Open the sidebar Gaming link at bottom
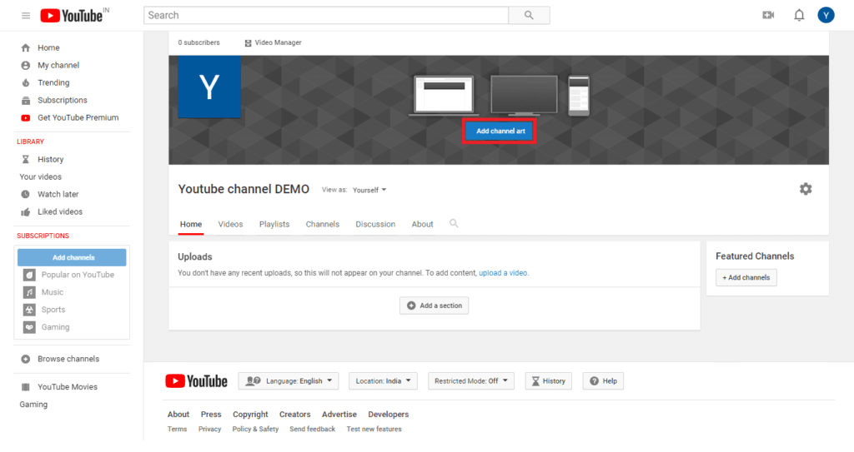854x452 pixels. 33,404
